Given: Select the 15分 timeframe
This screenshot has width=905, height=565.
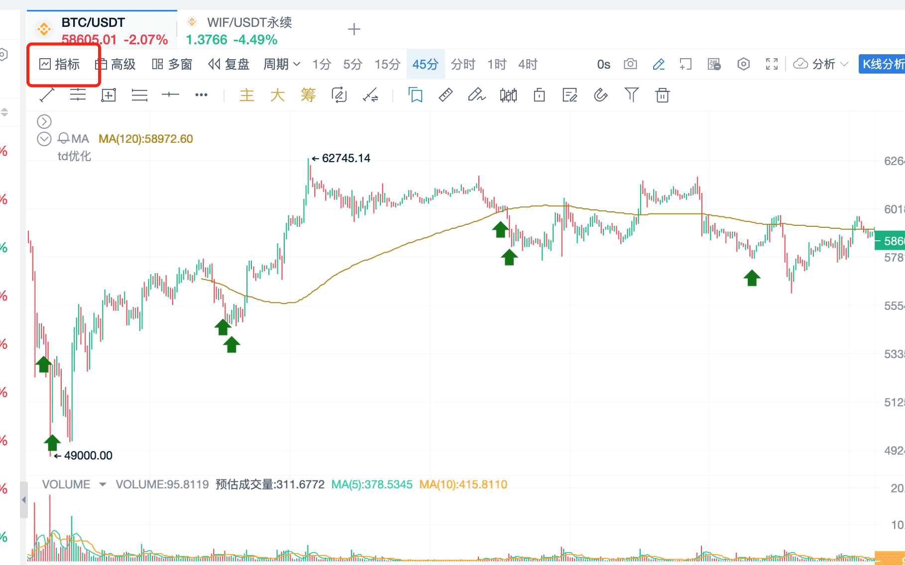Looking at the screenshot, I should (x=387, y=64).
